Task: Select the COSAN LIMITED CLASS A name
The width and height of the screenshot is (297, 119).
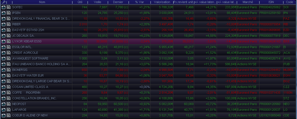Action: tap(30, 87)
